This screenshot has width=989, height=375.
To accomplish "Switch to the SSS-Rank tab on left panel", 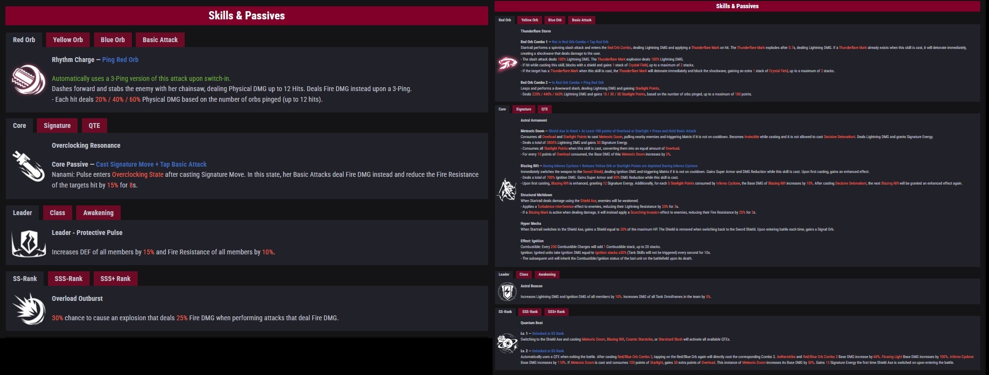I will pyautogui.click(x=68, y=279).
